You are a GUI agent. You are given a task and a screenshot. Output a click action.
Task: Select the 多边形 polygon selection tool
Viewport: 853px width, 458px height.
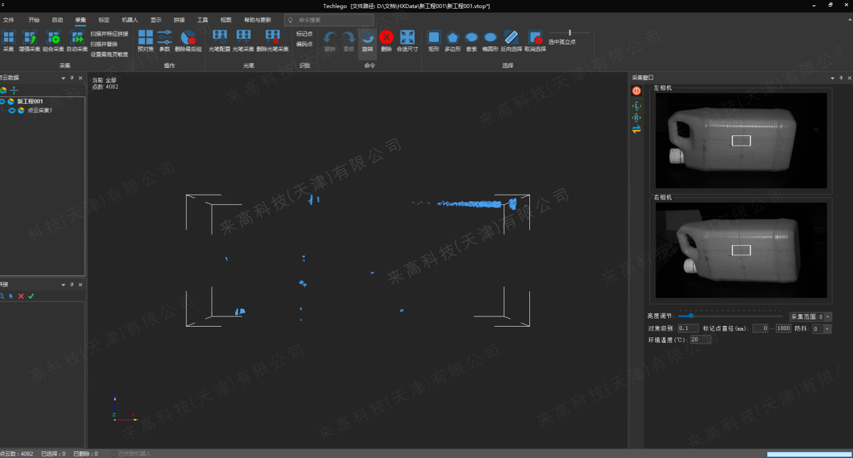pos(452,38)
